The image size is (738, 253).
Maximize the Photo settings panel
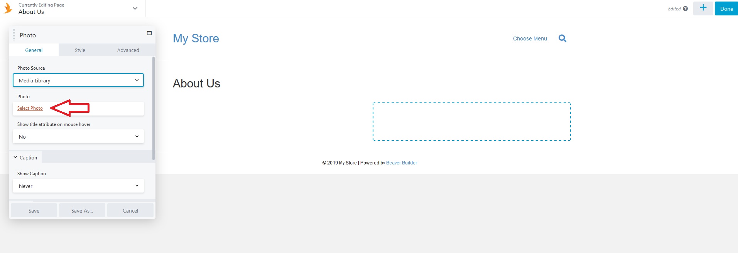(149, 33)
